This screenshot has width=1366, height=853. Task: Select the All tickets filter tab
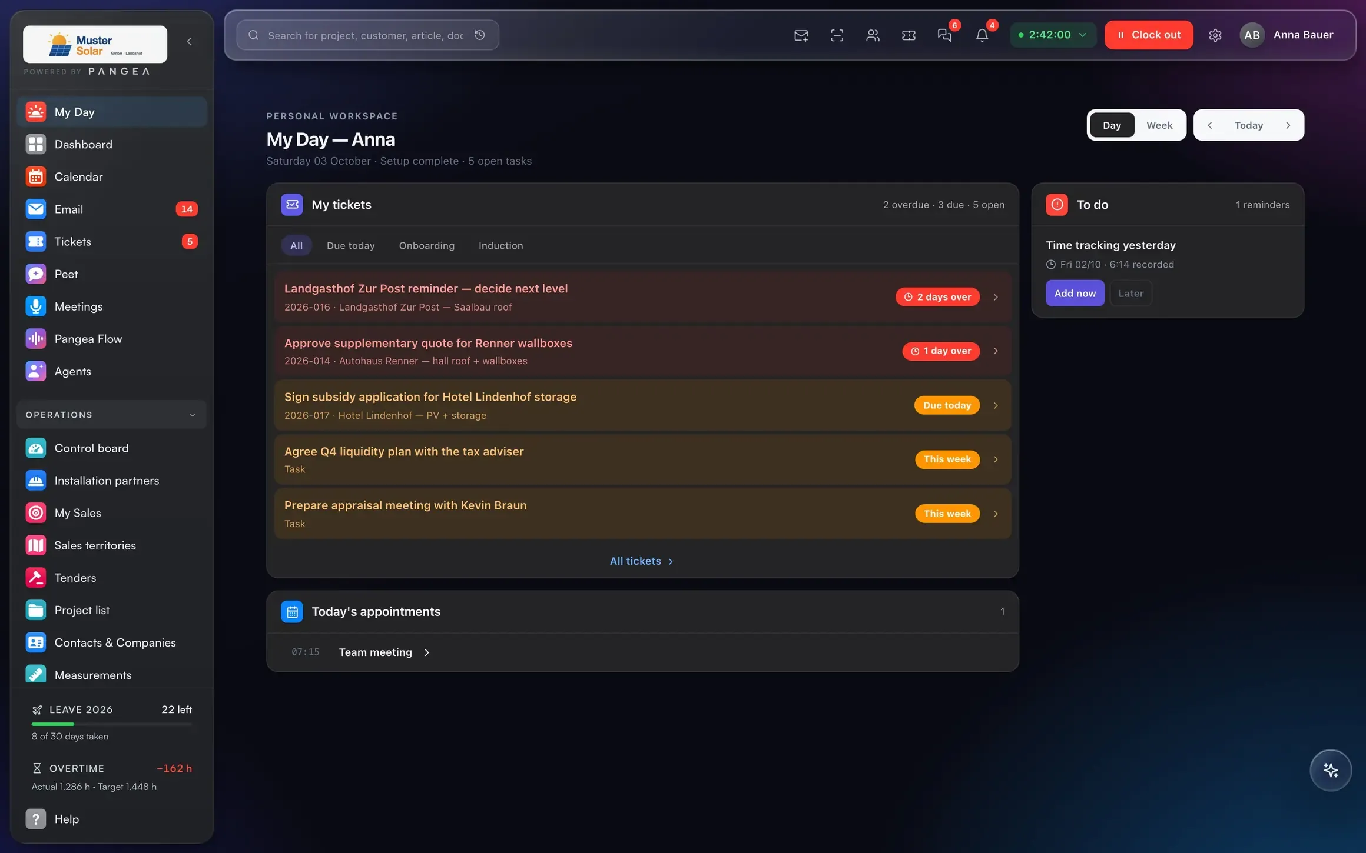tap(296, 246)
